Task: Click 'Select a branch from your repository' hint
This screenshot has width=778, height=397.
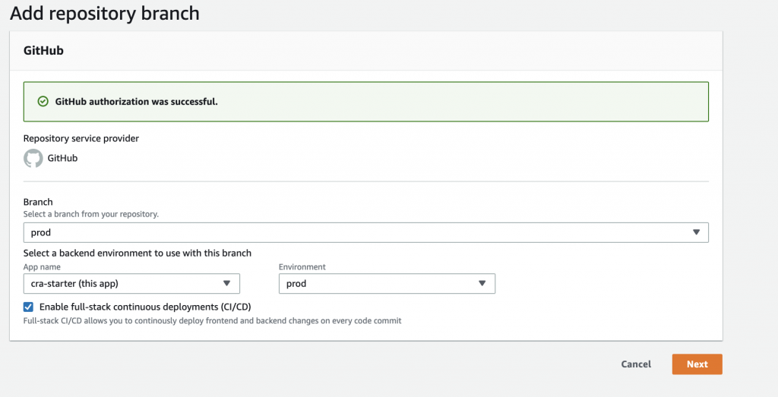Action: (91, 215)
